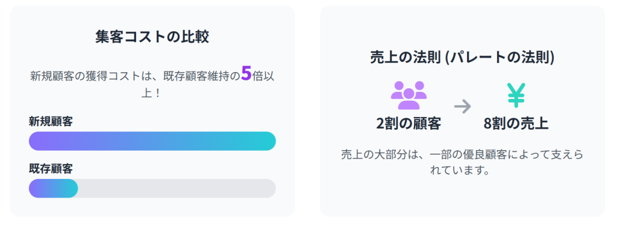Image resolution: width=617 pixels, height=227 pixels.
Task: Click the 新規顧客 bar label
Action: tap(51, 121)
